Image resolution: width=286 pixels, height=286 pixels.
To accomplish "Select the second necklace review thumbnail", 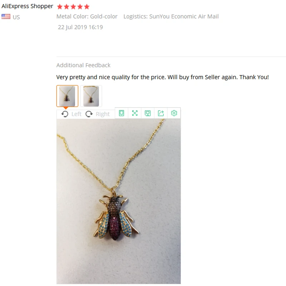I will [x=91, y=96].
